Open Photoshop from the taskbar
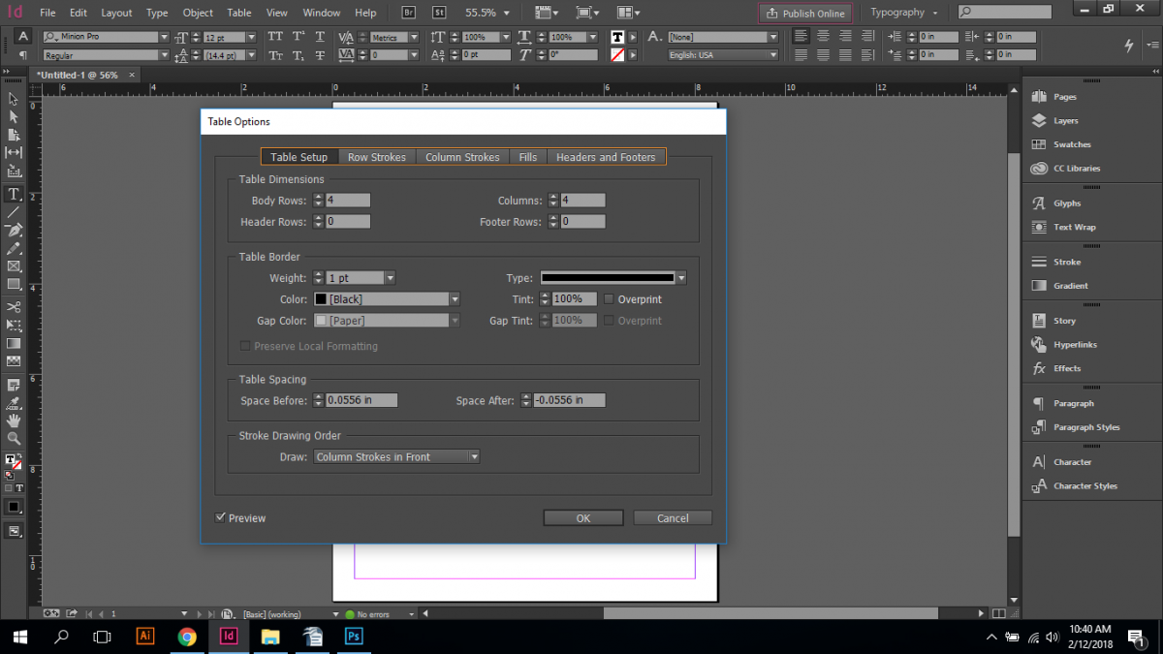The width and height of the screenshot is (1163, 654). coord(353,637)
